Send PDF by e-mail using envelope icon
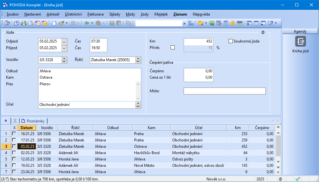Viewport: 319px width, 182px height. 45,23
